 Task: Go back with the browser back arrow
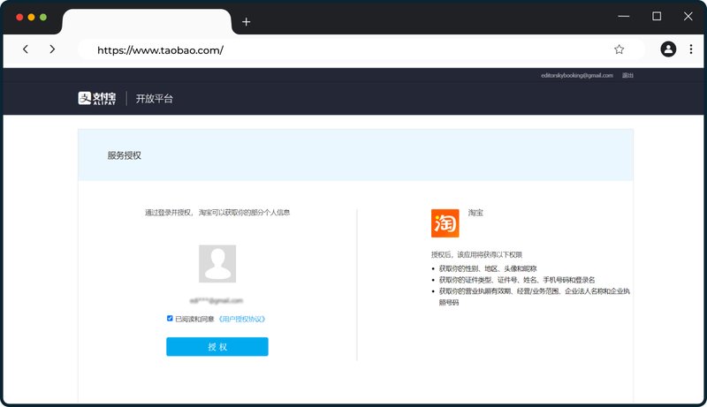point(26,49)
